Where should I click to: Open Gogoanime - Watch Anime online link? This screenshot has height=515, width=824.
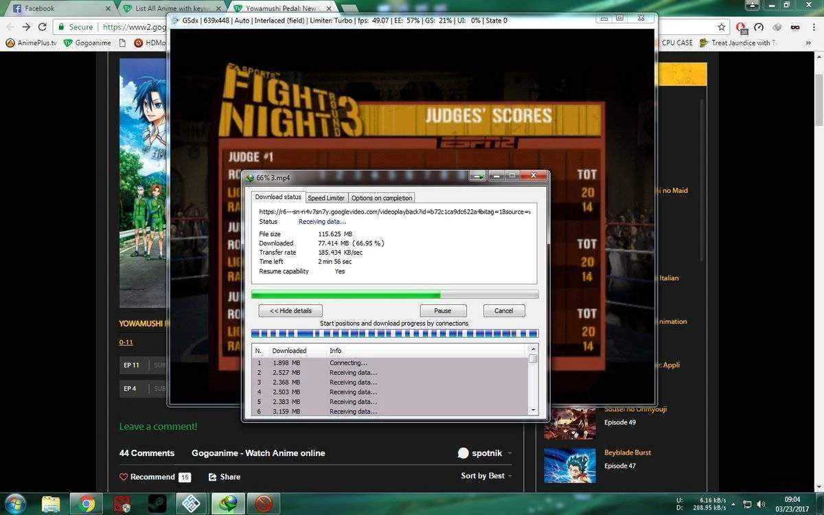258,453
